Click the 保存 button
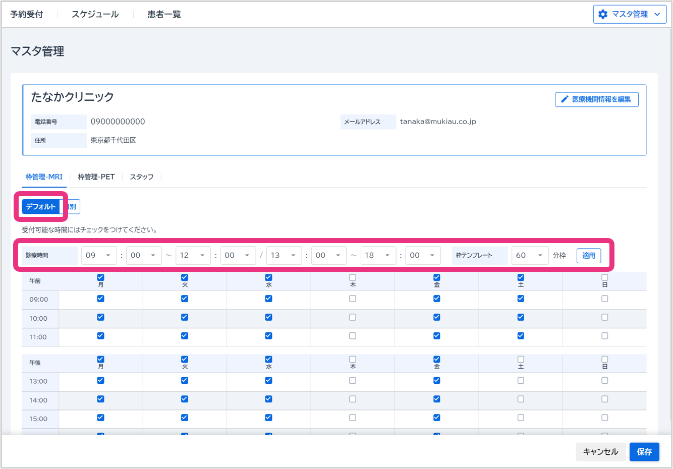 [644, 452]
